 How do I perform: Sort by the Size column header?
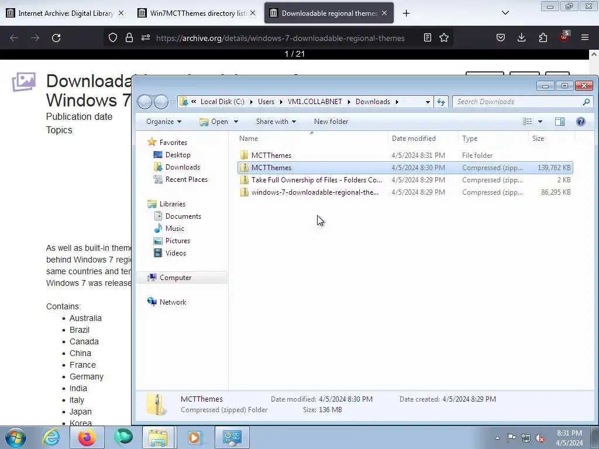point(552,138)
